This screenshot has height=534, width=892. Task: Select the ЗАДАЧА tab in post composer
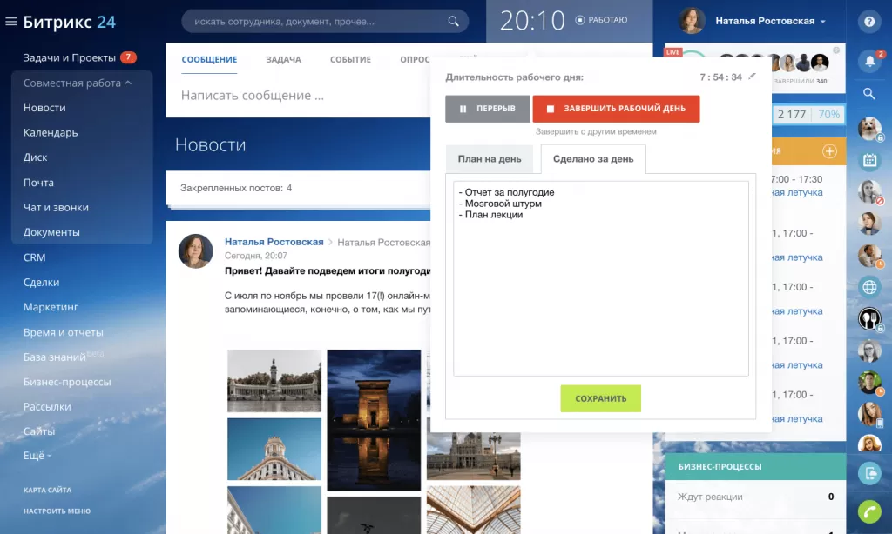pyautogui.click(x=283, y=59)
